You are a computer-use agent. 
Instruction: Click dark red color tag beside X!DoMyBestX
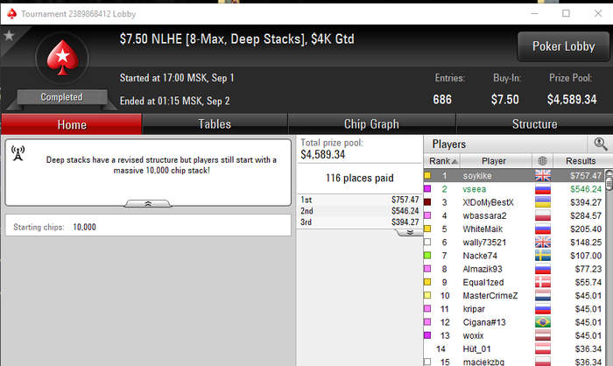pos(427,202)
